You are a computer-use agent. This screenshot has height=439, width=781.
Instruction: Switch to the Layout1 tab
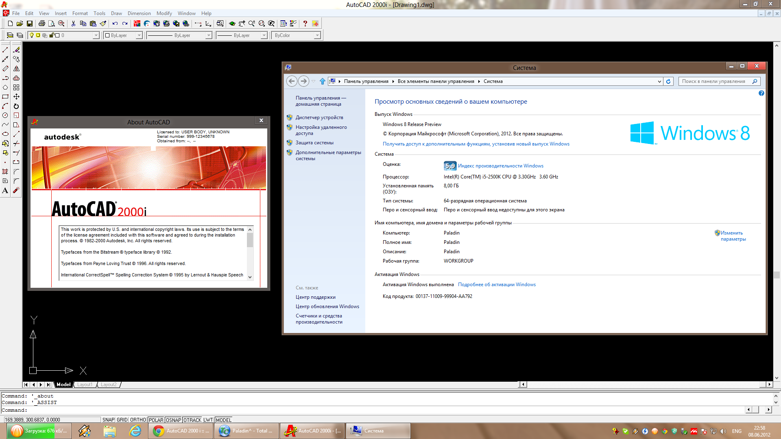[x=85, y=385]
